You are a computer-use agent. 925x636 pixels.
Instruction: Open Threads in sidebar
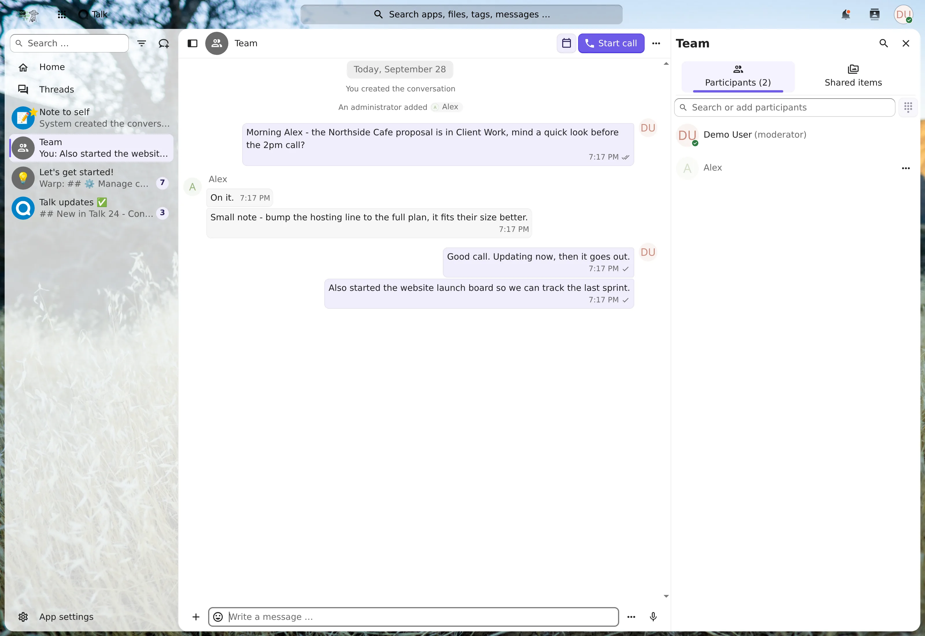click(x=92, y=90)
